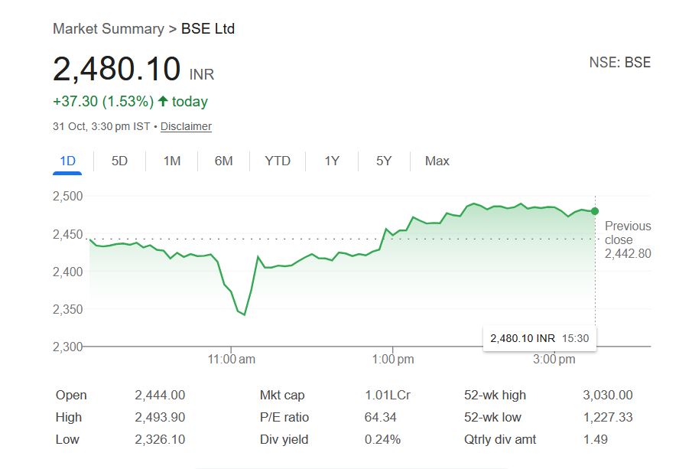The width and height of the screenshot is (692, 469).
Task: Click the Market Summary breadcrumb
Action: (x=108, y=29)
